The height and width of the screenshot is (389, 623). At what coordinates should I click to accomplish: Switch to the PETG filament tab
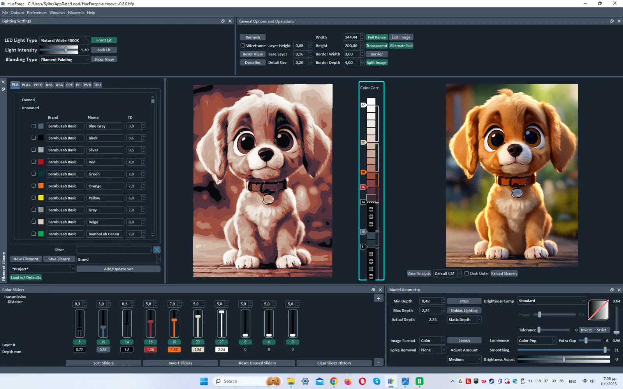pos(38,85)
